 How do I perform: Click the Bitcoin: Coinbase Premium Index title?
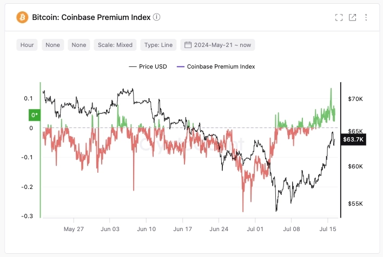[x=90, y=17]
